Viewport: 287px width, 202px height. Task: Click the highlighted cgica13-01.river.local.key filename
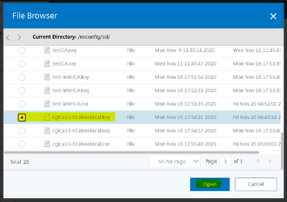(x=81, y=117)
